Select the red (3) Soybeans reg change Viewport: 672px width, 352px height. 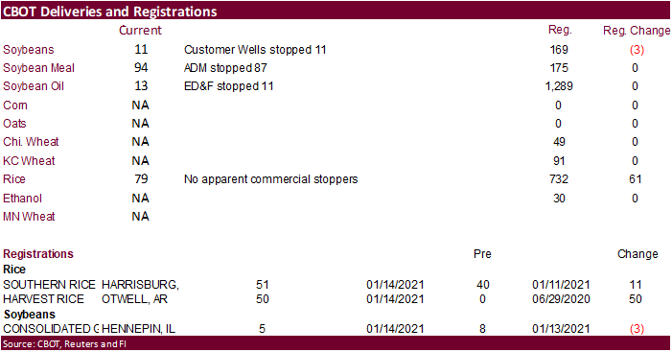637,50
